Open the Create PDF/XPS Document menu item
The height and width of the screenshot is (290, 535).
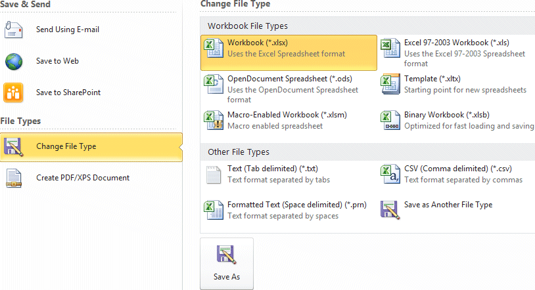click(x=83, y=178)
